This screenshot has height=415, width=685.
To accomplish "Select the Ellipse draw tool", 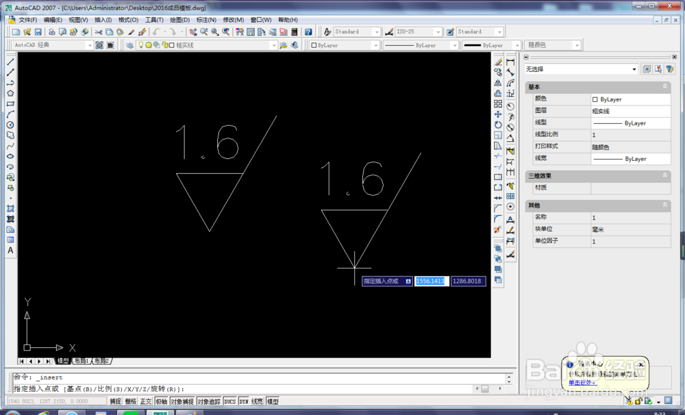I will (x=10, y=156).
